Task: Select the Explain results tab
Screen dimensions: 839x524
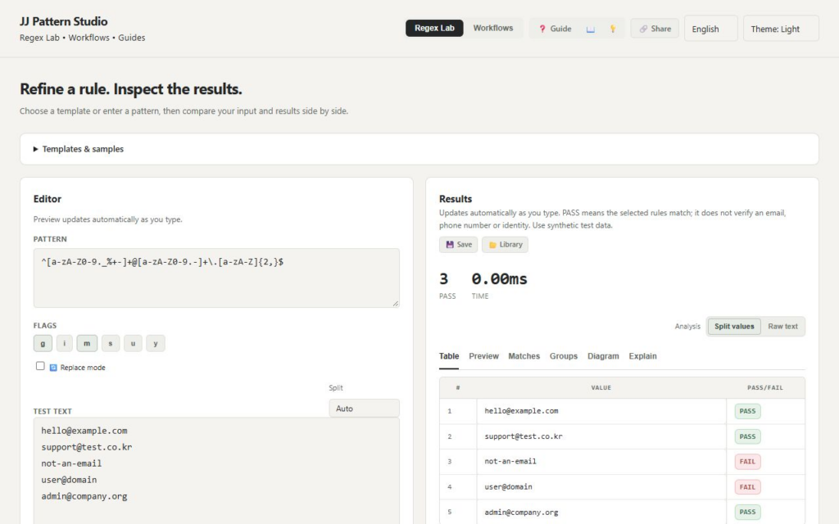Action: (642, 356)
